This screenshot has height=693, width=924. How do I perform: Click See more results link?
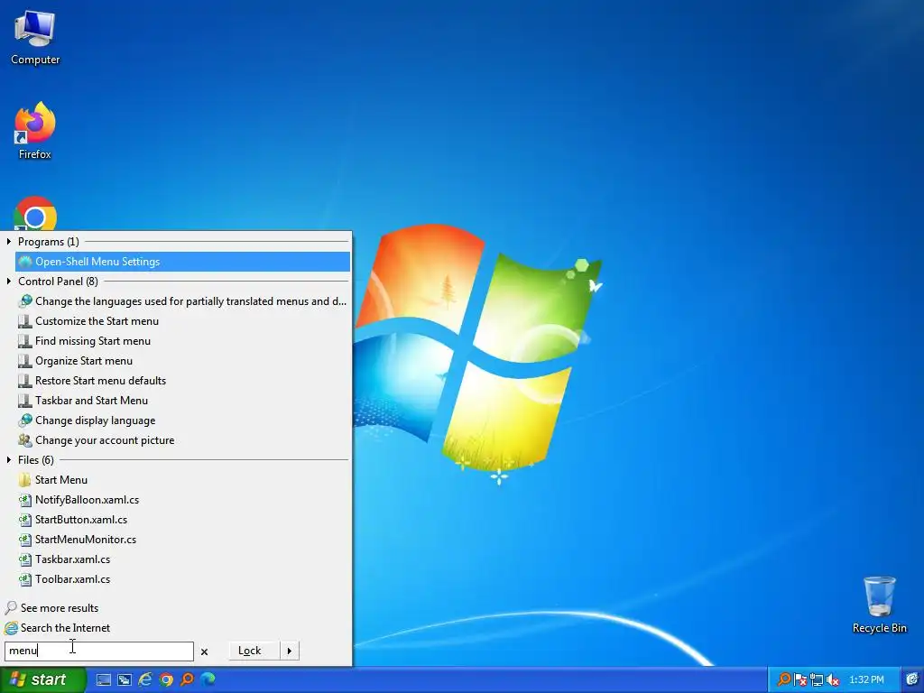(x=60, y=608)
